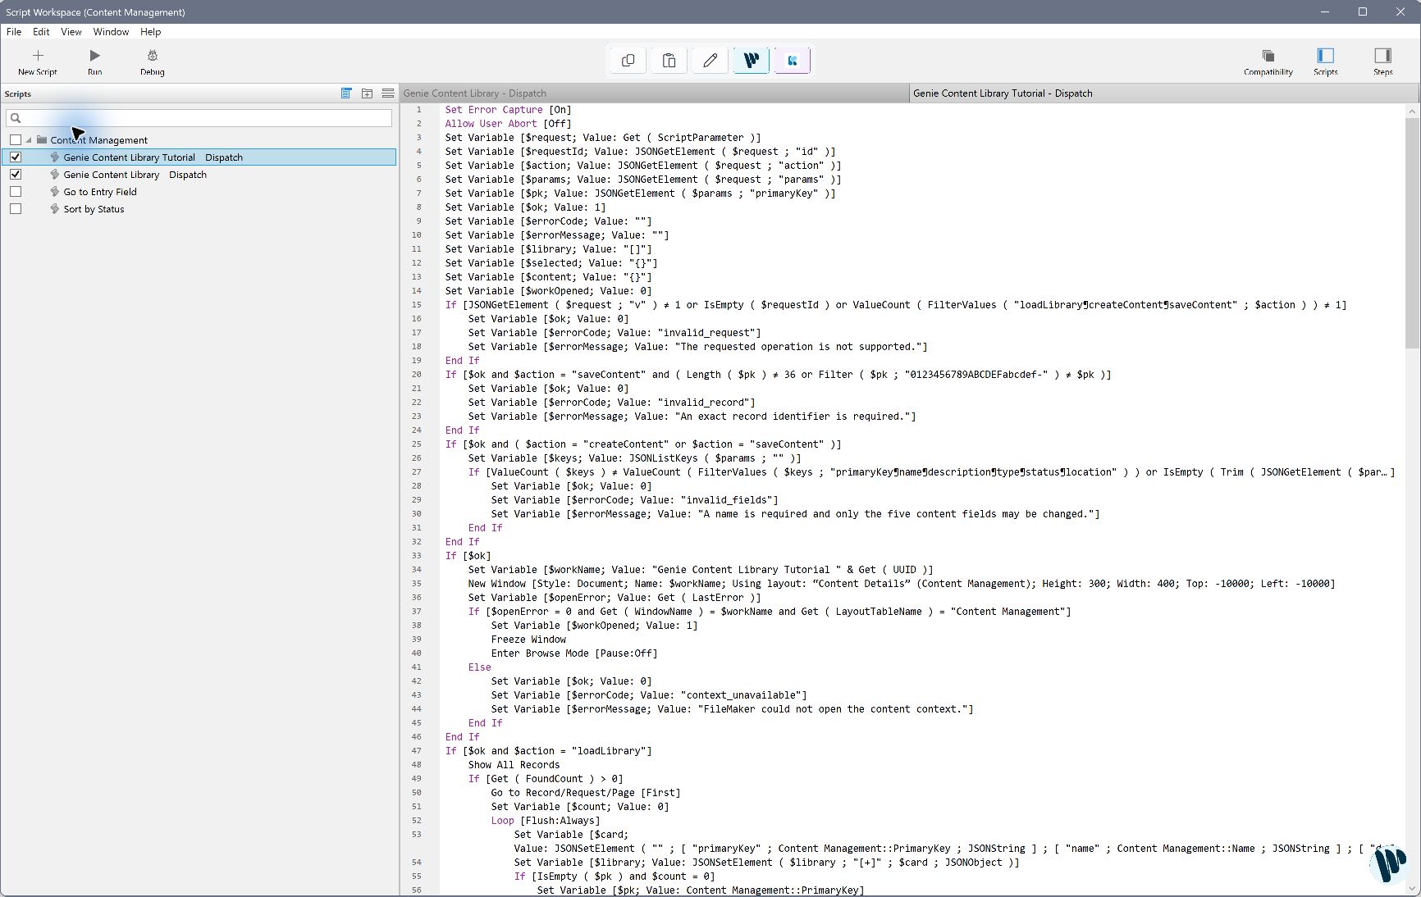Open the Help menu
This screenshot has height=897, width=1421.
(150, 32)
